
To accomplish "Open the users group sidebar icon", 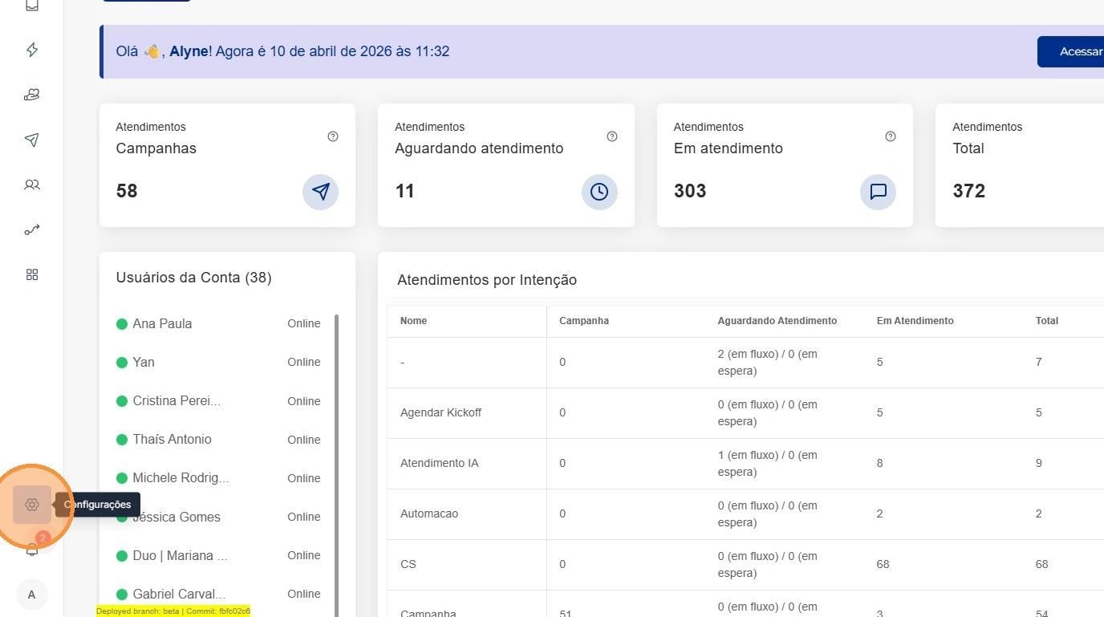I will point(32,185).
